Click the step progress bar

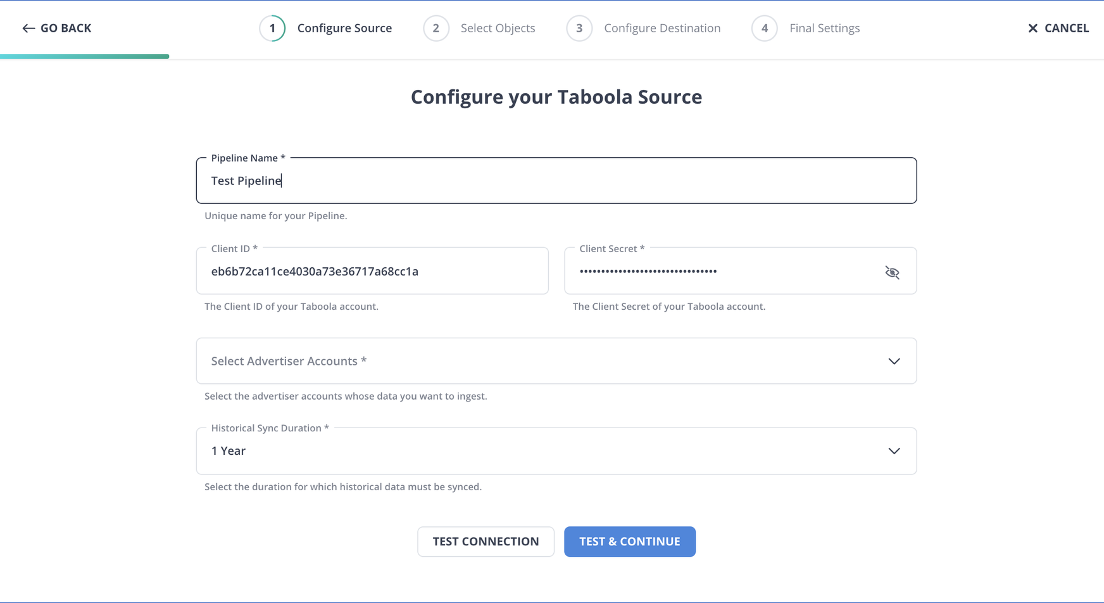pyautogui.click(x=85, y=56)
